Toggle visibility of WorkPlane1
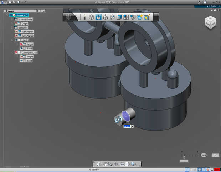 [16, 32]
